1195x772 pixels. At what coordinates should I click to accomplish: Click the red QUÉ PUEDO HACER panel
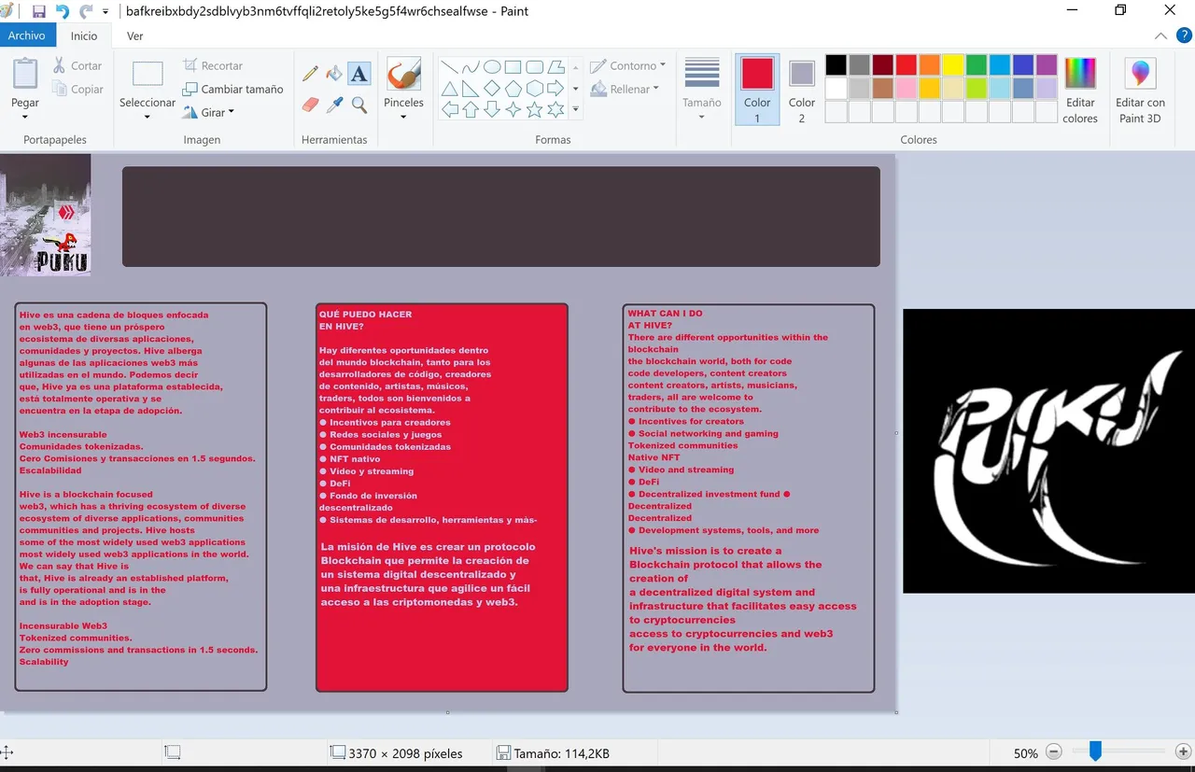click(442, 498)
